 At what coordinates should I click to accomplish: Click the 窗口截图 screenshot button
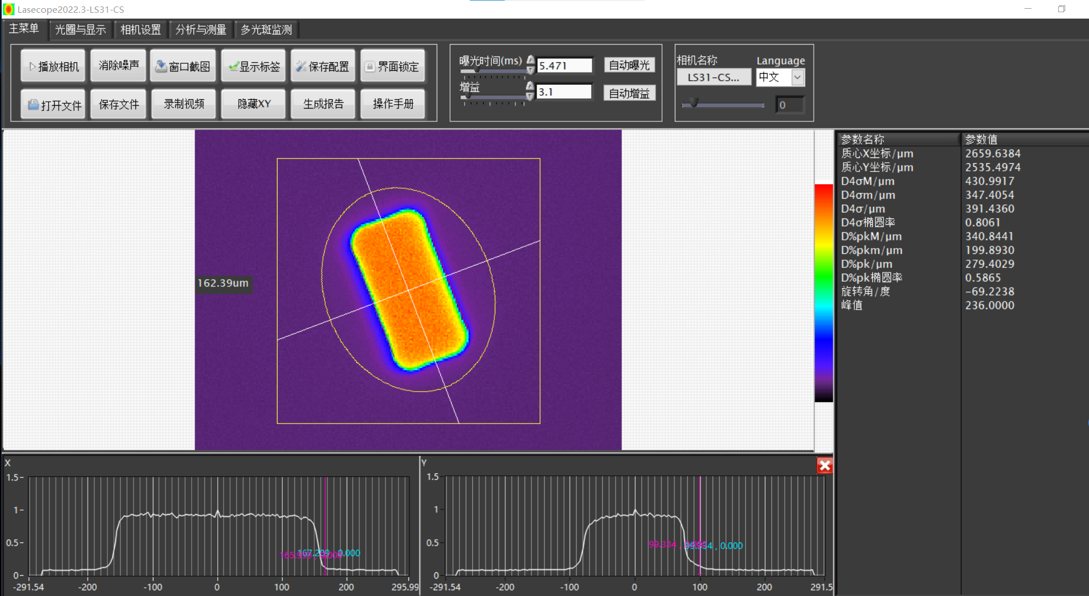[x=184, y=66]
